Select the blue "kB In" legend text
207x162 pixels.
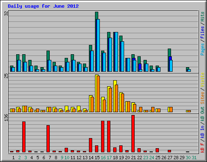[x=203, y=132]
